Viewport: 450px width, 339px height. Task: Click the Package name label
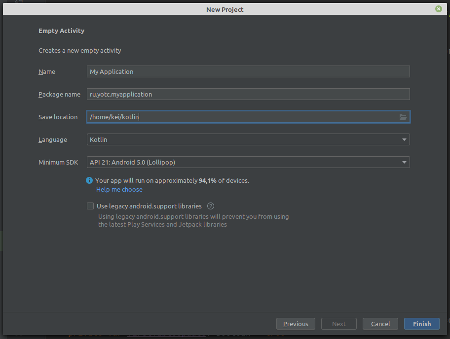pyautogui.click(x=59, y=94)
